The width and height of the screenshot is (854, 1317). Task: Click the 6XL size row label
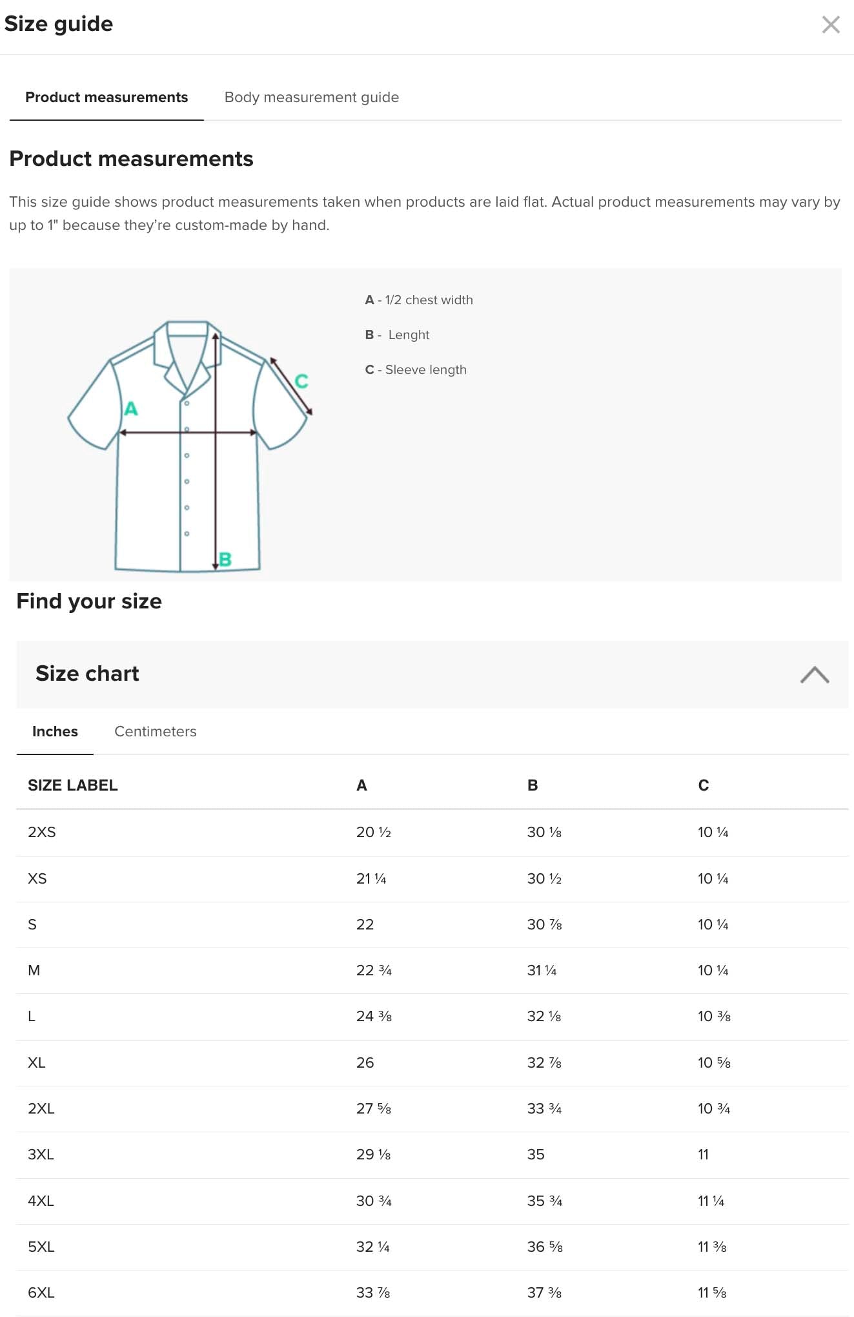tap(41, 1292)
